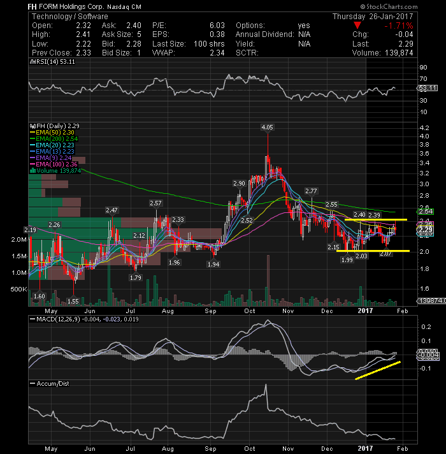
Task: Click the Thursday 26-Jan-2017 date text
Action: [x=373, y=17]
